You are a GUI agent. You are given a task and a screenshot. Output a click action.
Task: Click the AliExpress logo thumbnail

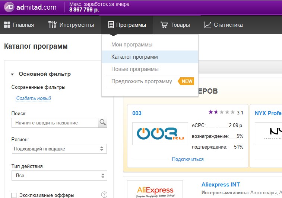tap(155, 190)
